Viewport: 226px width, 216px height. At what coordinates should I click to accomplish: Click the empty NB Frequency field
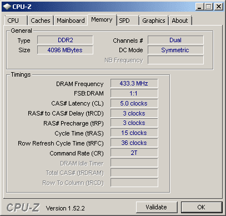[x=175, y=60]
